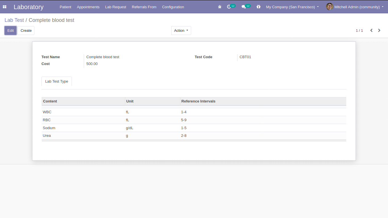Open the conversations chat icon
This screenshot has height=218, width=388.
(243, 7)
